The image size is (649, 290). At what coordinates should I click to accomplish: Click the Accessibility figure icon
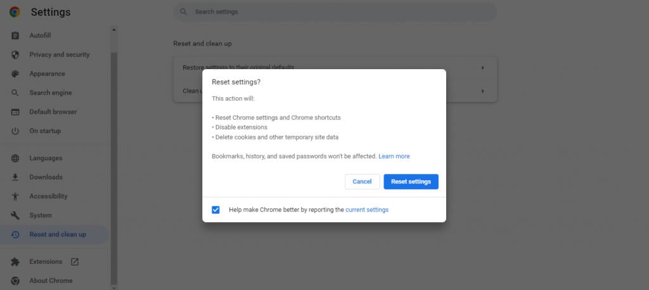coord(15,196)
